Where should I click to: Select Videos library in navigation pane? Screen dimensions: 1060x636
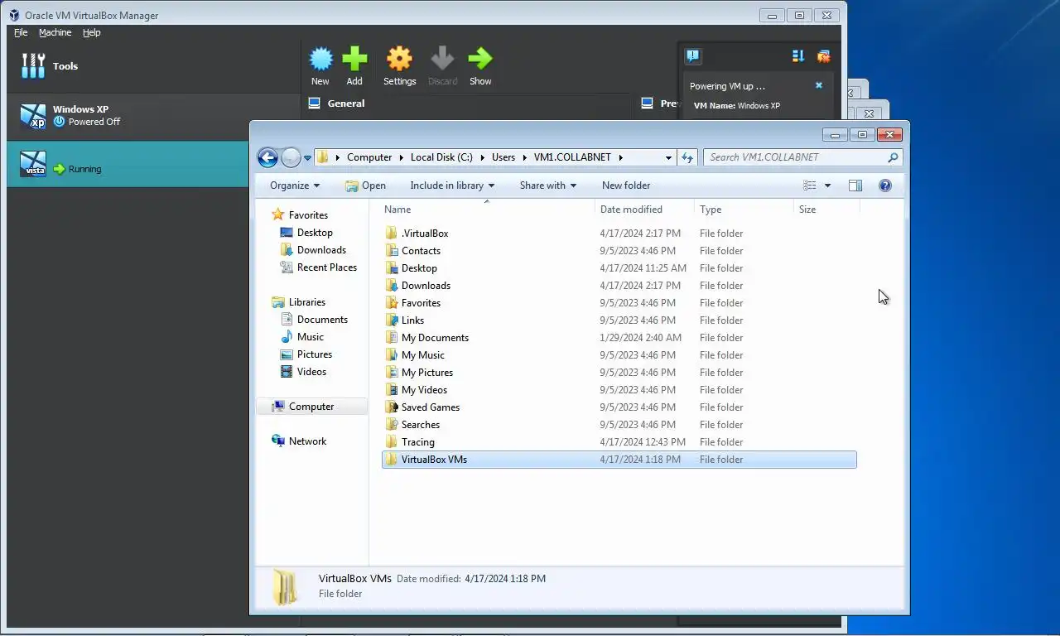pyautogui.click(x=311, y=372)
